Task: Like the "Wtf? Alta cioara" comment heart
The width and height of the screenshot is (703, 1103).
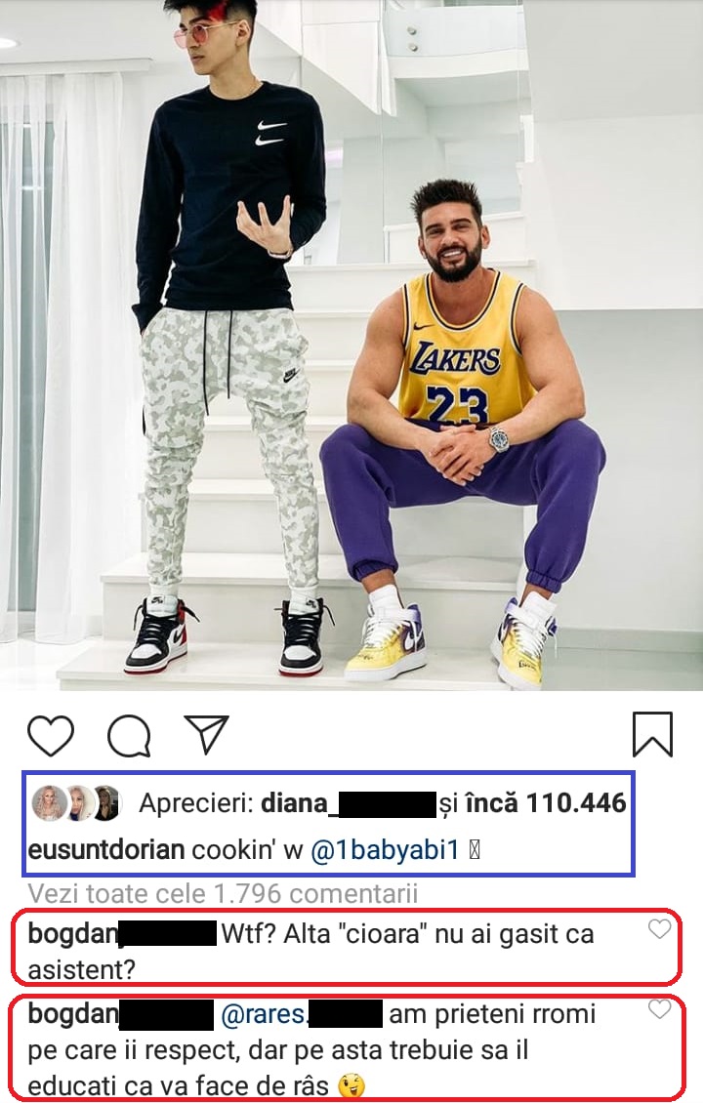Action: coord(659,929)
